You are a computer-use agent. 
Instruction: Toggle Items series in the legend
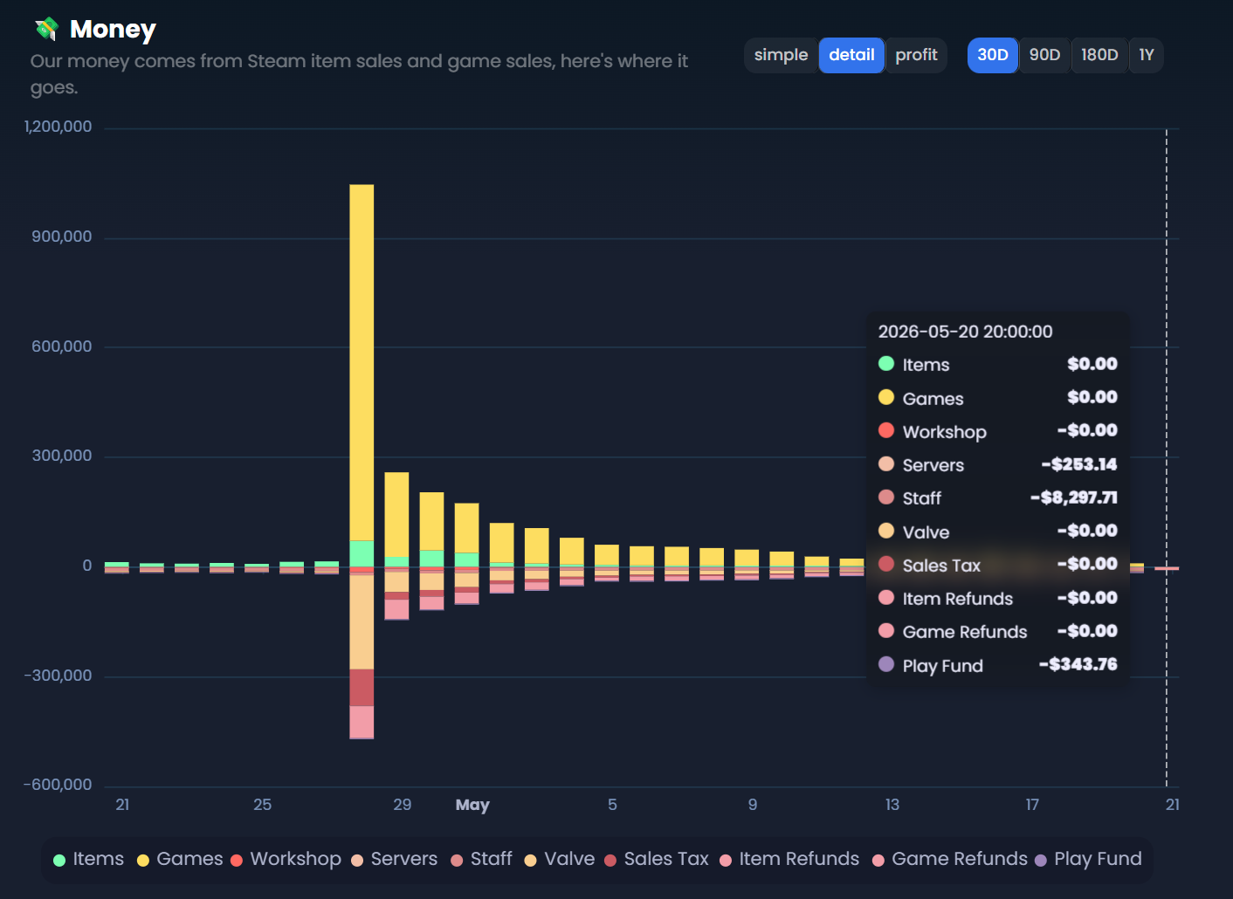coord(89,860)
